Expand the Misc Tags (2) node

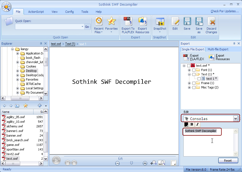pyautogui.click(x=189, y=88)
